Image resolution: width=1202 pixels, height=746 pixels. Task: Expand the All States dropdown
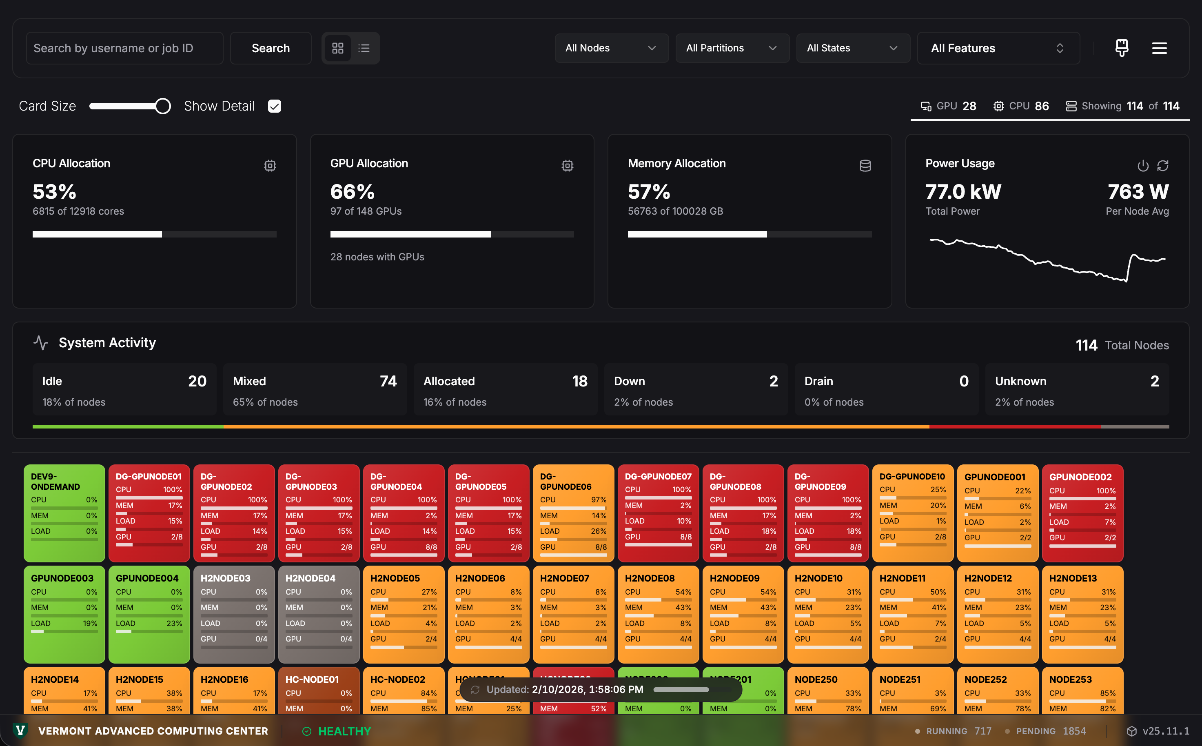(853, 48)
